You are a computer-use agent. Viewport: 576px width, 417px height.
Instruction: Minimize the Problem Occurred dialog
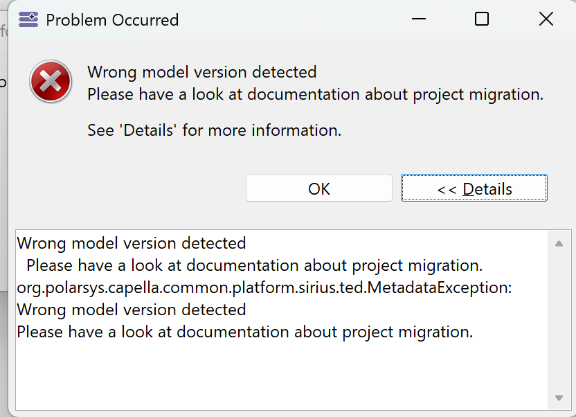417,19
